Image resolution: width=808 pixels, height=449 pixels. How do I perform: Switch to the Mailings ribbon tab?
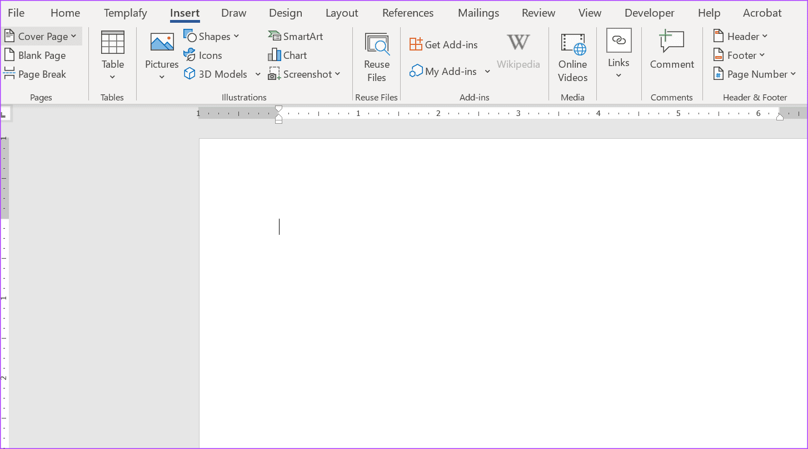[x=478, y=12]
